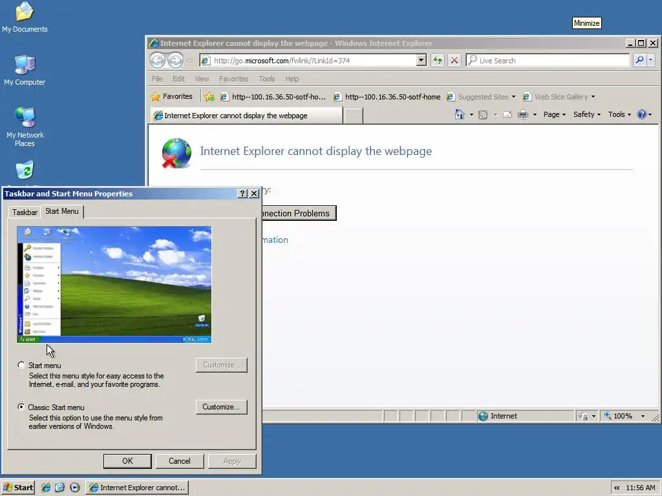Click the page icon in address bar
Image resolution: width=662 pixels, height=496 pixels.
point(206,61)
